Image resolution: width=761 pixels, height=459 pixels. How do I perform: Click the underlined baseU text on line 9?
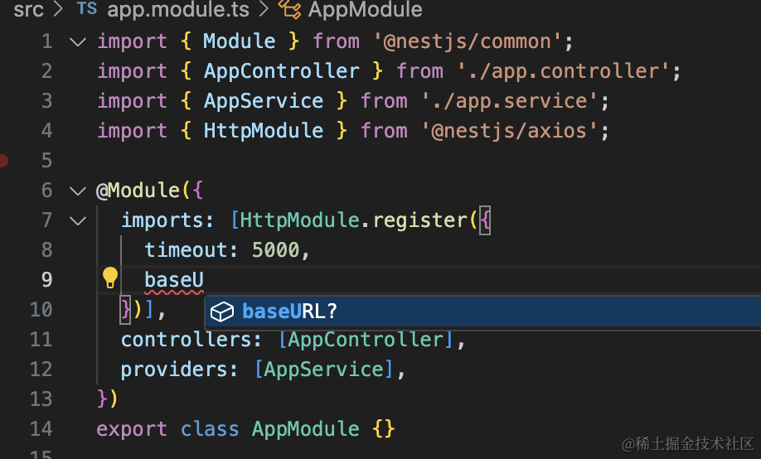click(x=174, y=279)
